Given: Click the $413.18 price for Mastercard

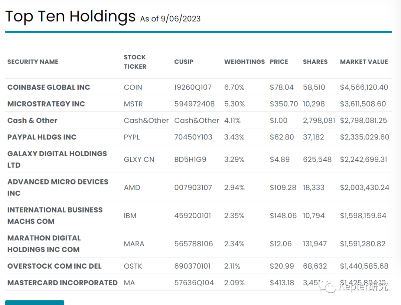Looking at the screenshot, I should (282, 283).
